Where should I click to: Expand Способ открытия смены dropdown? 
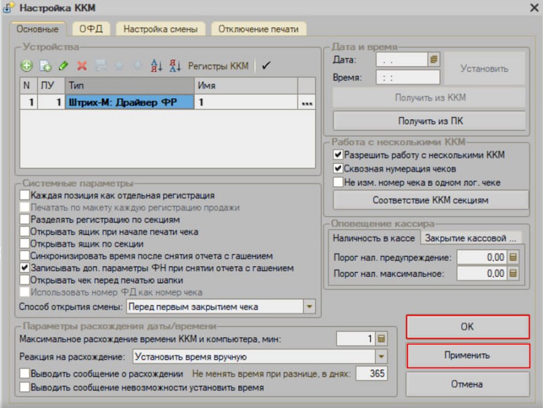pos(310,307)
